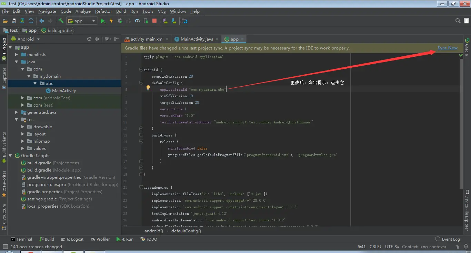Close the MainActivity.java tab
The width and height of the screenshot is (471, 253).
[x=217, y=39]
